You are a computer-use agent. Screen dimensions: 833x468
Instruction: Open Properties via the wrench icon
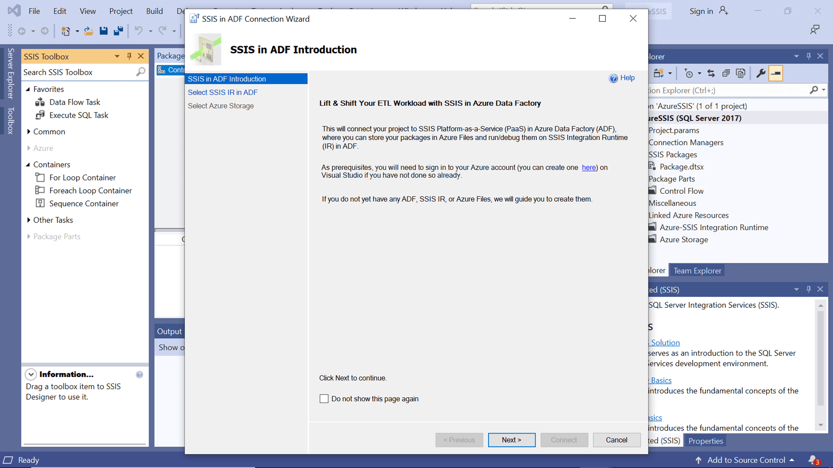tap(761, 73)
